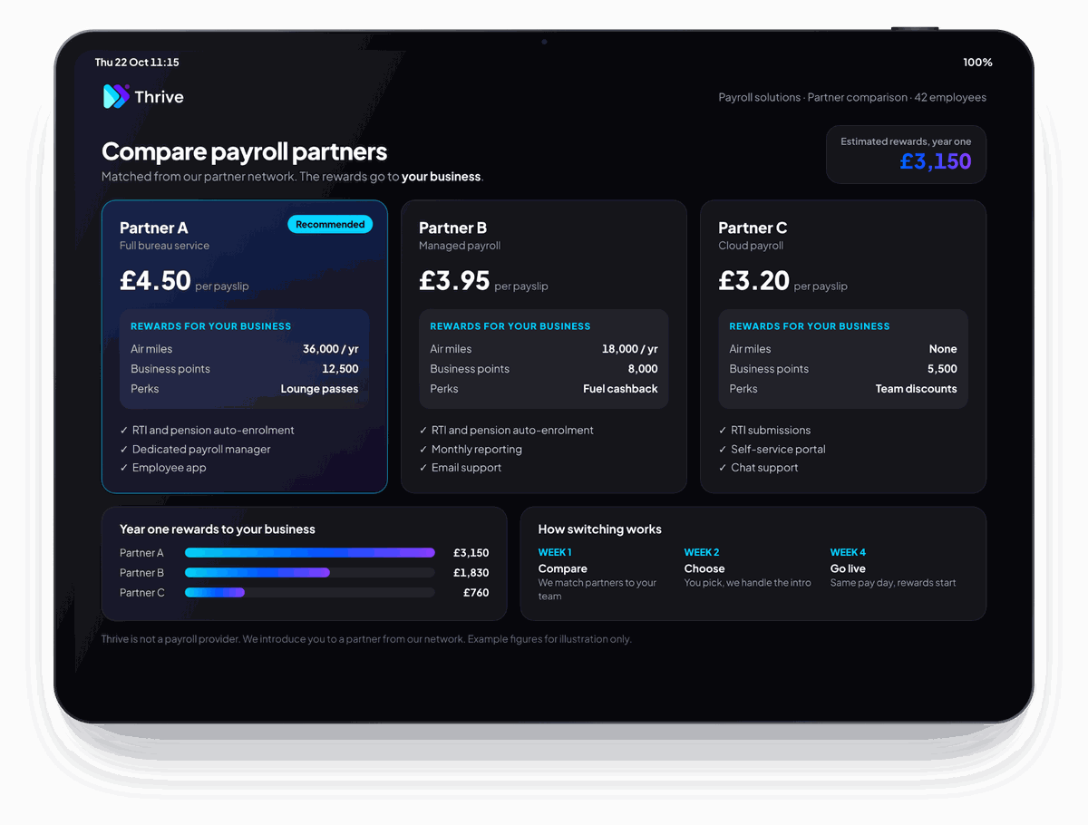1088x825 pixels.
Task: Select the Partner C card title
Action: [753, 228]
